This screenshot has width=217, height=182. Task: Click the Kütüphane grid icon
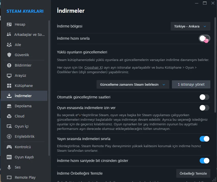pos(9,86)
